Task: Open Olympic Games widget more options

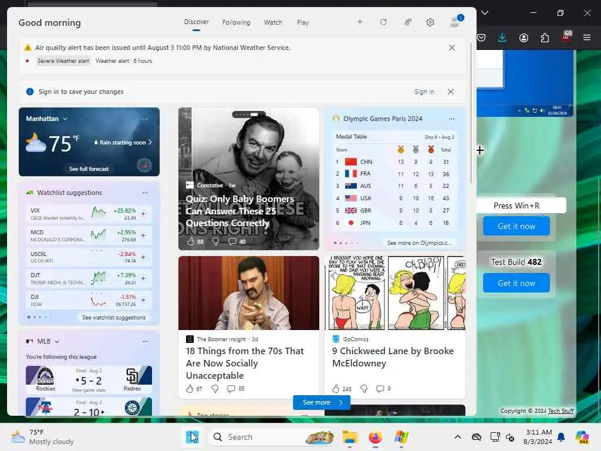Action: point(451,119)
